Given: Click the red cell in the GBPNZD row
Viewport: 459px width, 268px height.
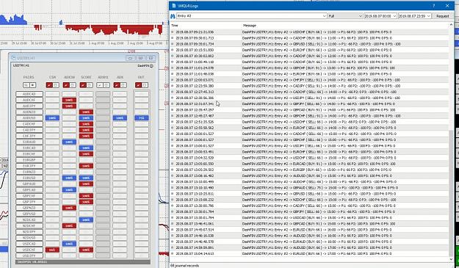Looking at the screenshot, I should click(69, 208).
